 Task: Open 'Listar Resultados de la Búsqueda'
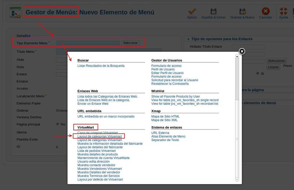coord(101,66)
